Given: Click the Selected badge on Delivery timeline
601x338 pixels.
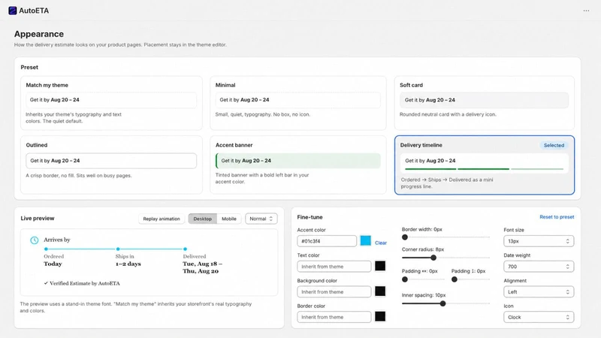Looking at the screenshot, I should pos(554,145).
